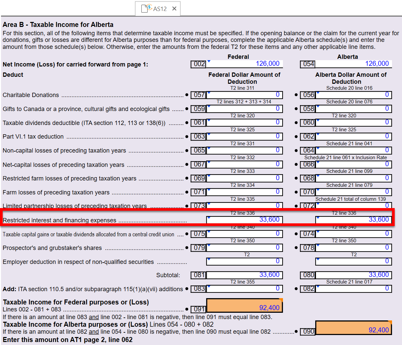Image resolution: width=402 pixels, height=345 pixels.
Task: Switch to the AS12 tab
Action: (158, 9)
